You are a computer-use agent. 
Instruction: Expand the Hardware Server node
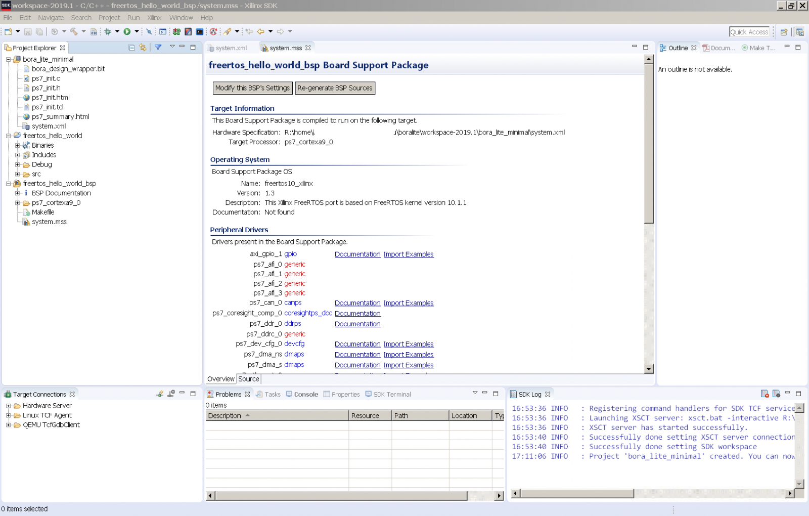pyautogui.click(x=8, y=406)
